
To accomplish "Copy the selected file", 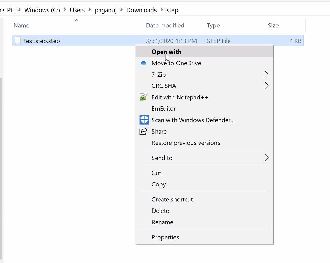I will tap(159, 184).
